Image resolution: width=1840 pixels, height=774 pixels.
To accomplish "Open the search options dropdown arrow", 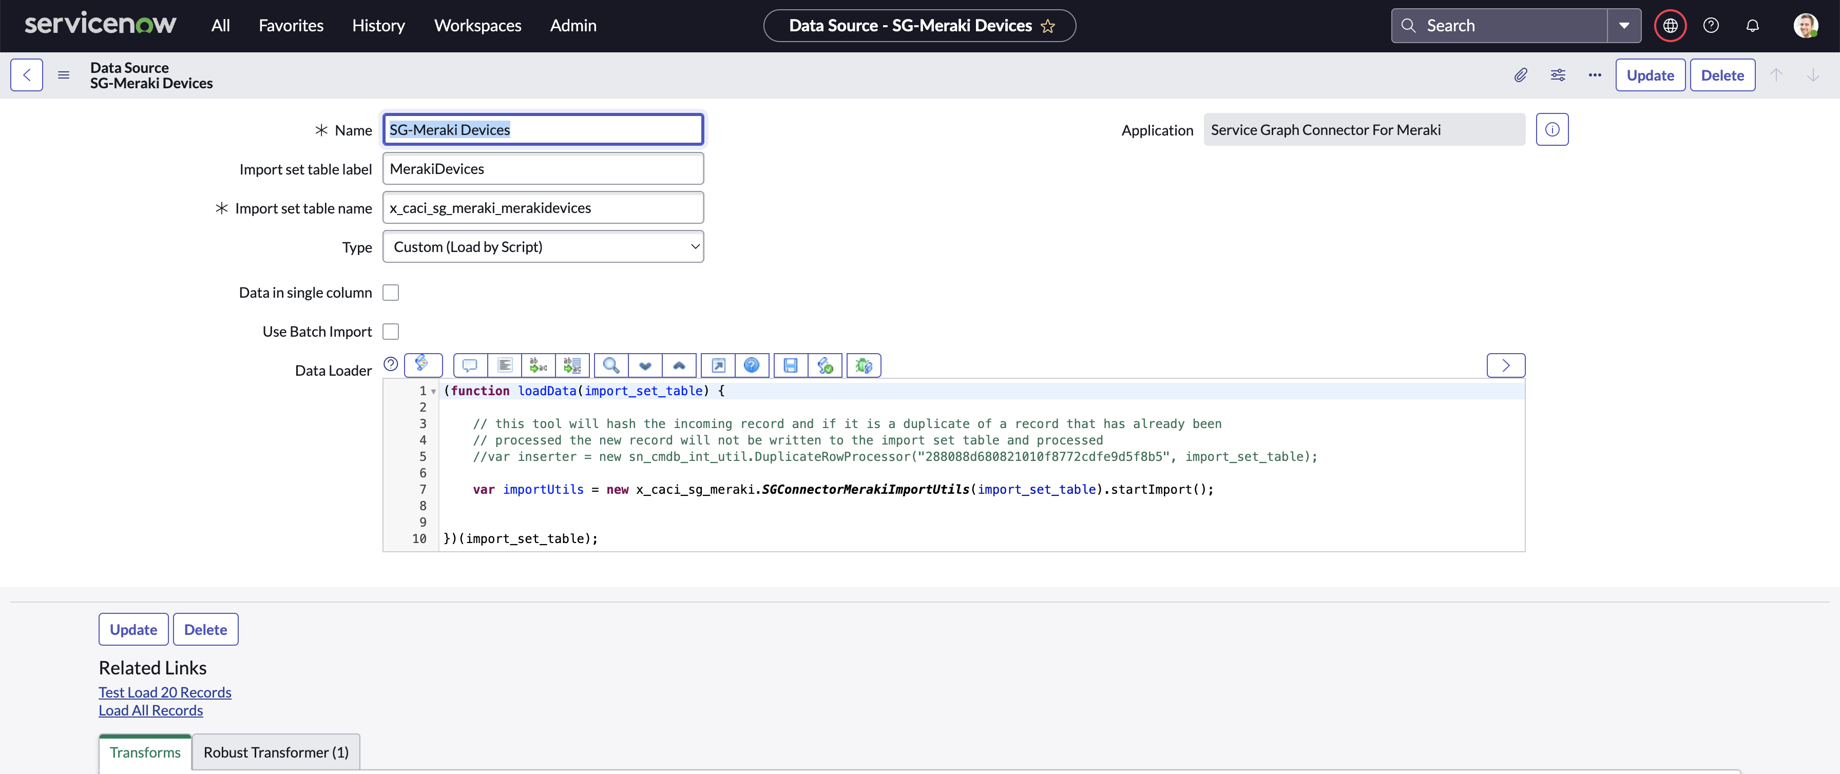I will [x=1623, y=25].
